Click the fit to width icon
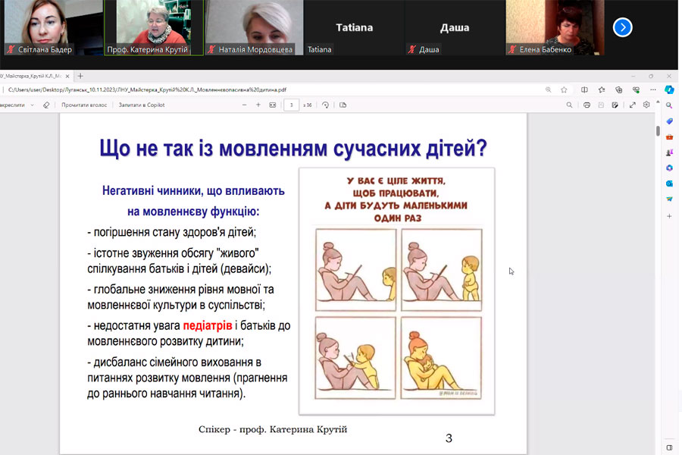Screen dimensions: 682x455 (x=273, y=105)
